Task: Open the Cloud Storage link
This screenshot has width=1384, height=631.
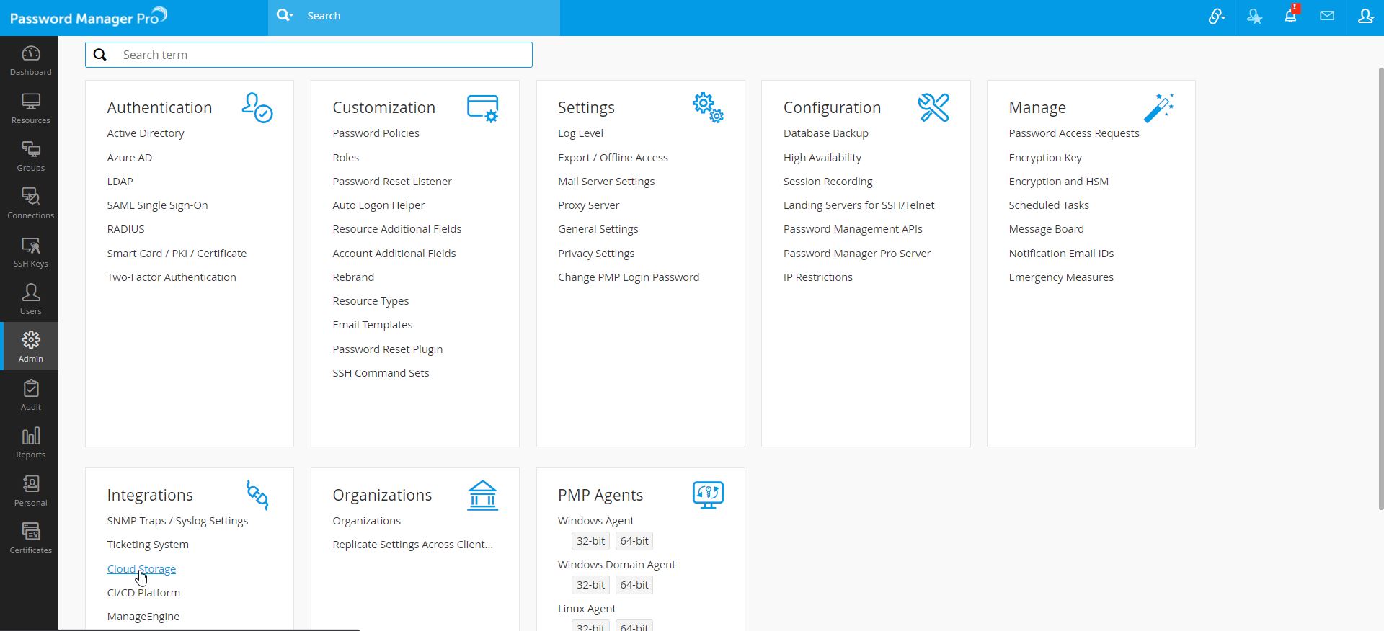Action: click(141, 568)
